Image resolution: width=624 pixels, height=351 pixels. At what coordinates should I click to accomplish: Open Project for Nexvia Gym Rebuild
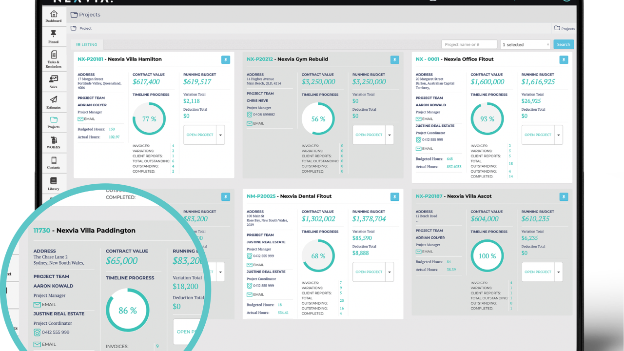point(369,135)
